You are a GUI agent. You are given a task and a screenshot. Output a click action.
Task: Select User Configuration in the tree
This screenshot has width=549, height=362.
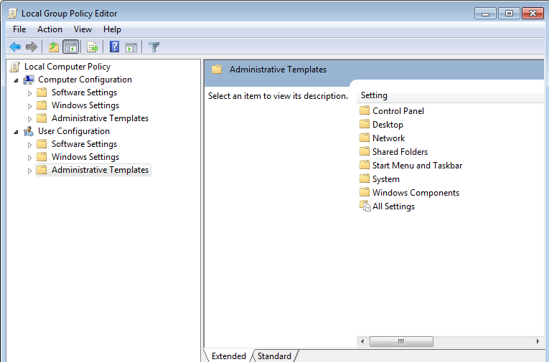click(x=73, y=130)
